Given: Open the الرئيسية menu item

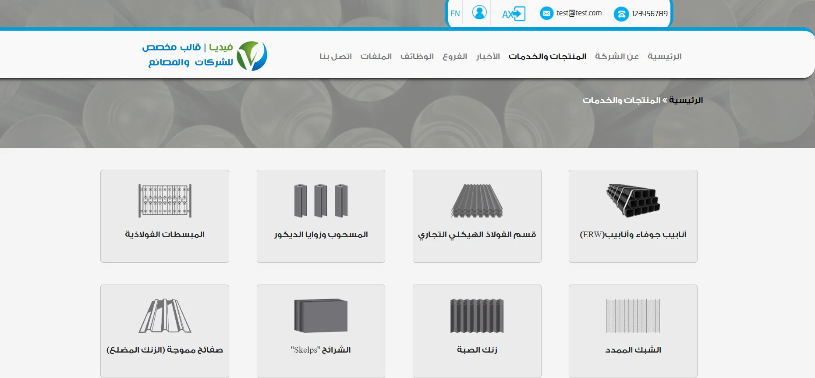Looking at the screenshot, I should pyautogui.click(x=664, y=57).
